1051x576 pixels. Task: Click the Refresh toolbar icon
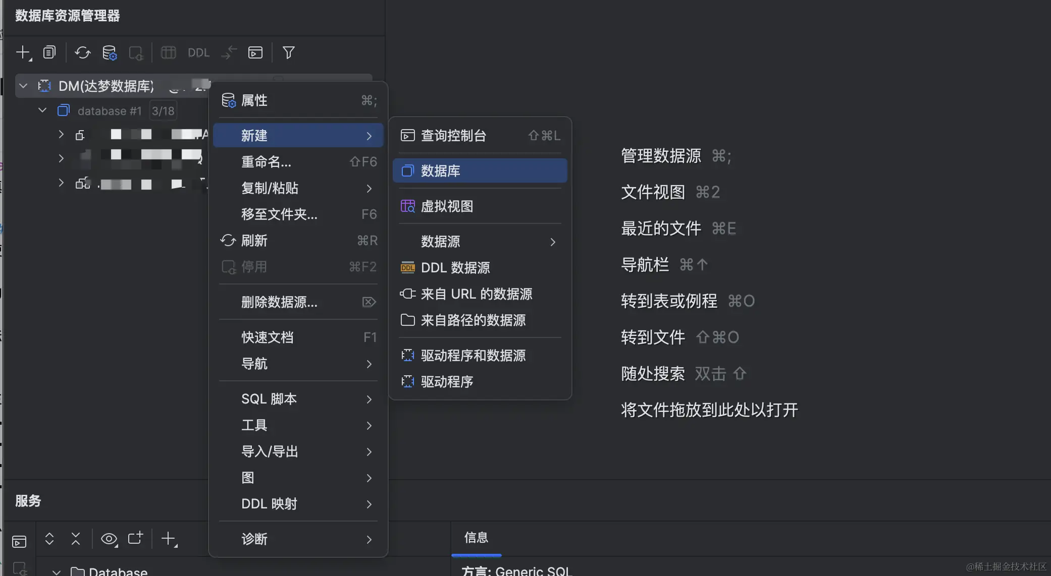coord(83,52)
